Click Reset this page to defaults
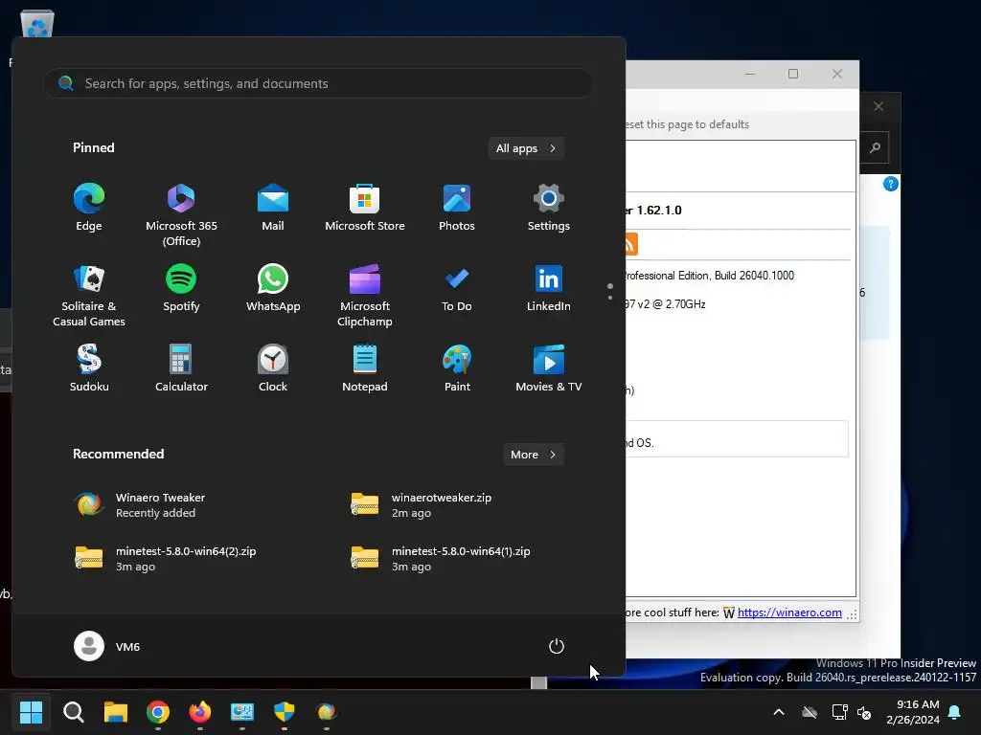The width and height of the screenshot is (981, 735). pos(688,124)
